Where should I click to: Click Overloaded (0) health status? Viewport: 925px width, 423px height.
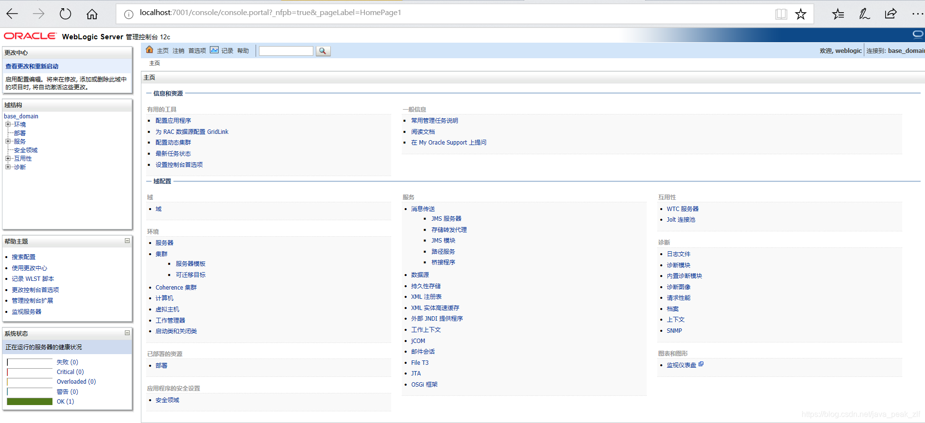[x=76, y=381]
